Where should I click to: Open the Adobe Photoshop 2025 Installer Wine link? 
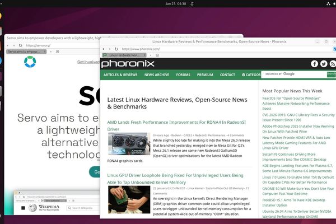298,129
